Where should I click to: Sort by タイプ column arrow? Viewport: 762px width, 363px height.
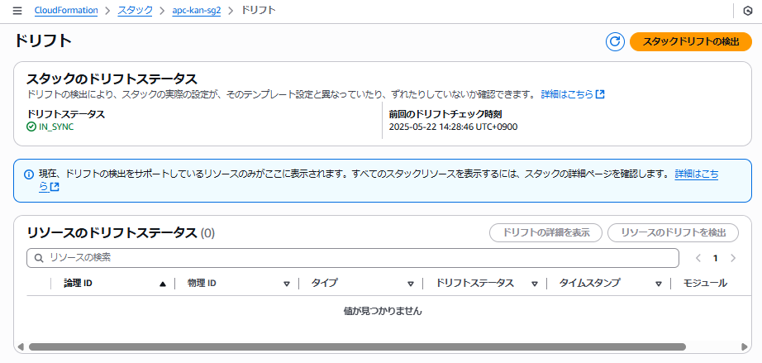pos(411,284)
